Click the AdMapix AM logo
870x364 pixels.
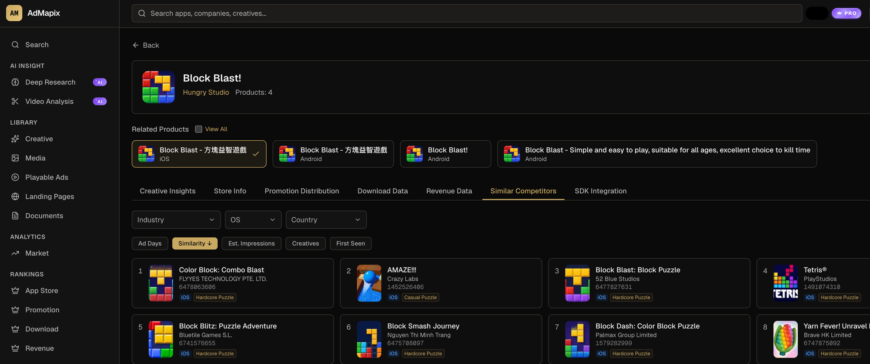pos(14,13)
